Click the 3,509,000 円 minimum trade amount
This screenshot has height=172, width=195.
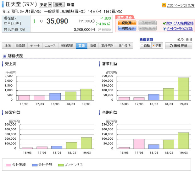pyautogui.click(x=84, y=30)
